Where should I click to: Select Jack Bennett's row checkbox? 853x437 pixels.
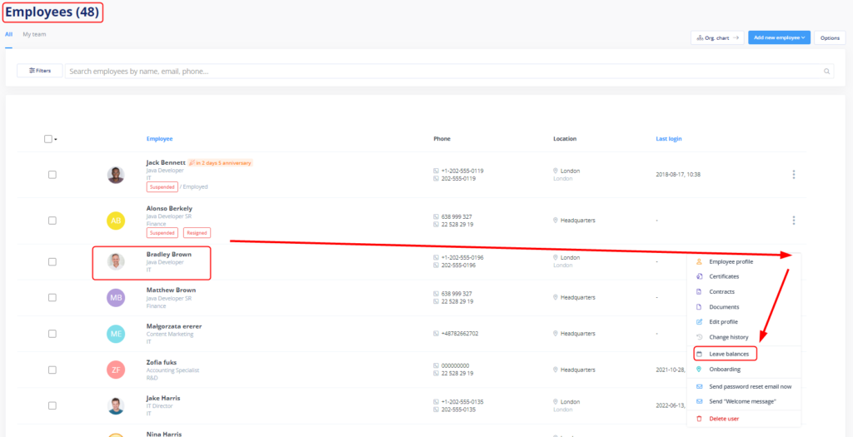coord(52,175)
